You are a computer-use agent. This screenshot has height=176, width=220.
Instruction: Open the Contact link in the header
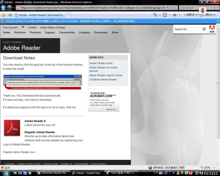(x=32, y=27)
